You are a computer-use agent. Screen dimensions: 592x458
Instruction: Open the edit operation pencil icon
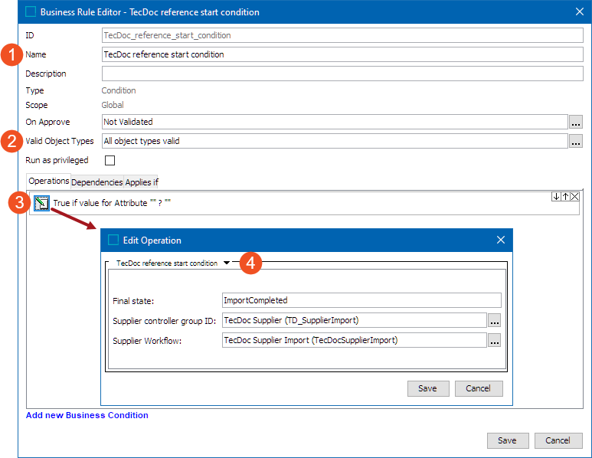[41, 203]
